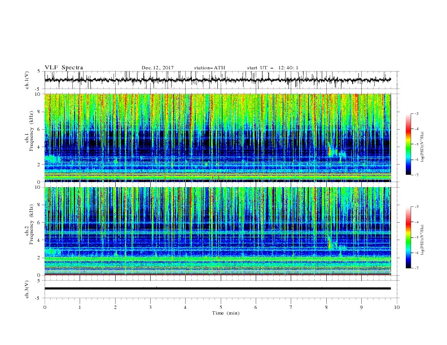The width and height of the screenshot is (447, 345).
Task: Click the ch.2 spectrogram panel
Action: 218,231
